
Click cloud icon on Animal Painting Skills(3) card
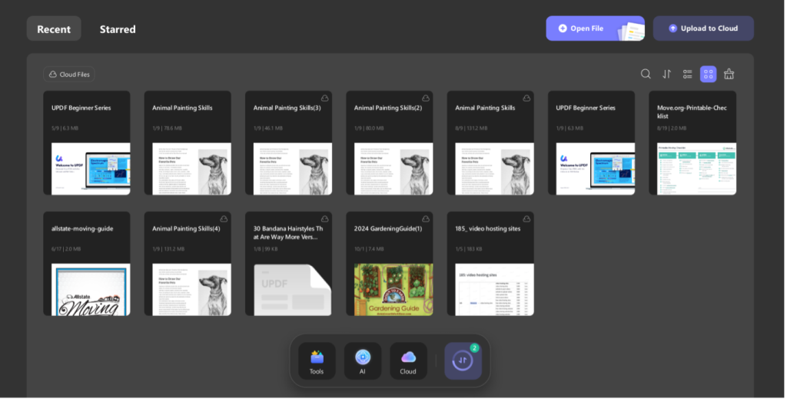point(324,98)
